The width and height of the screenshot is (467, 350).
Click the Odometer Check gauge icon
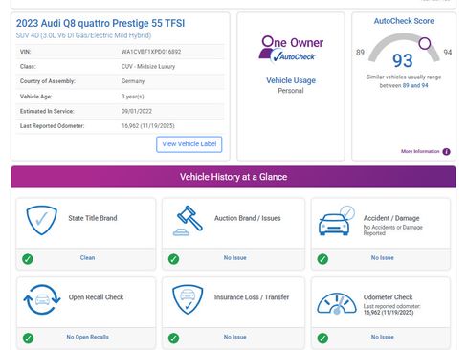[x=337, y=303]
